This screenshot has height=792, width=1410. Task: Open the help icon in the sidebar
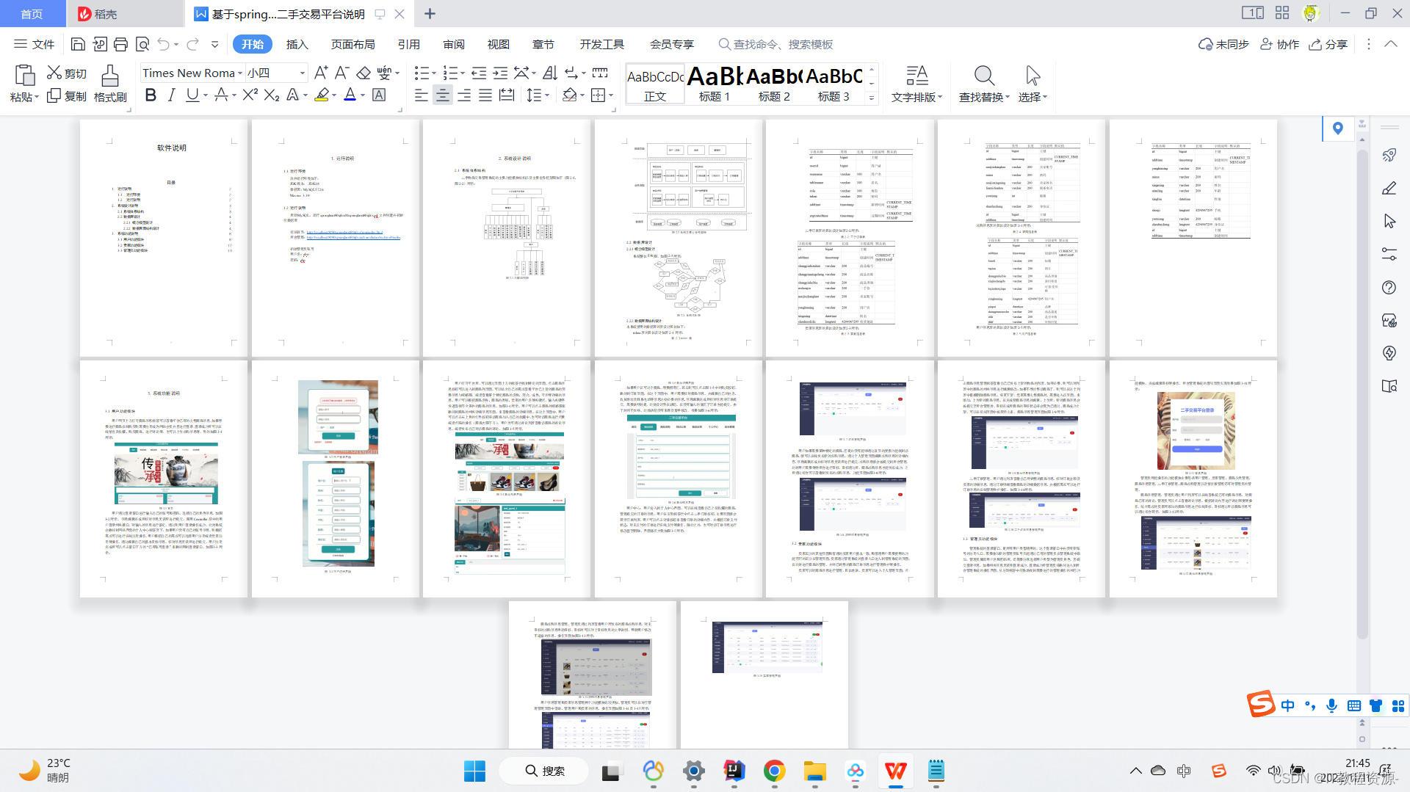pos(1389,287)
